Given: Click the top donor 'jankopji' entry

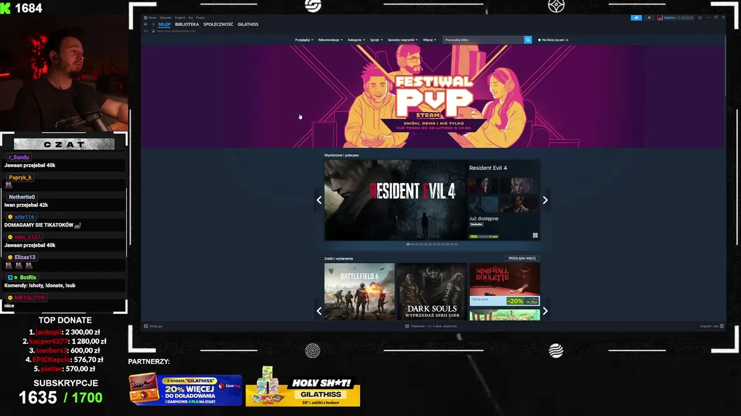Looking at the screenshot, I should click(x=64, y=332).
